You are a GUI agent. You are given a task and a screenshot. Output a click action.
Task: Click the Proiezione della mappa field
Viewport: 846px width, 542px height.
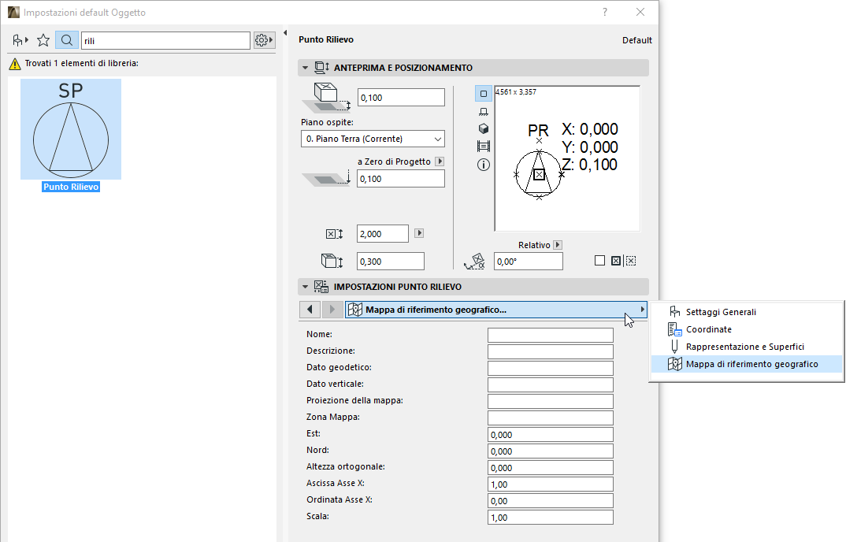coord(551,402)
